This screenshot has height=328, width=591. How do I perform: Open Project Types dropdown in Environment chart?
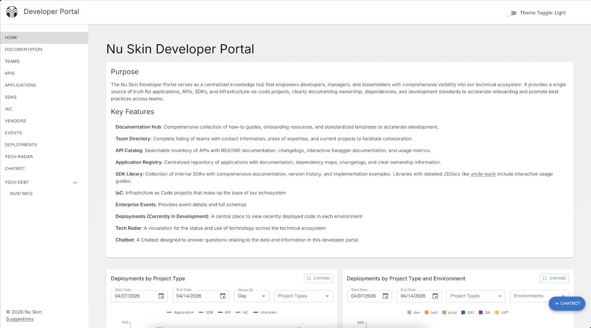pyautogui.click(x=476, y=296)
